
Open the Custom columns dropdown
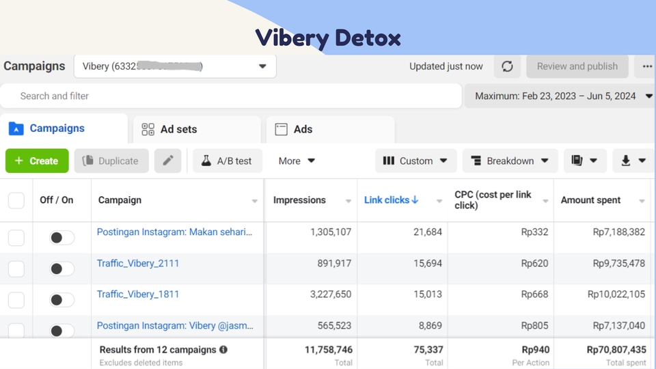click(415, 161)
